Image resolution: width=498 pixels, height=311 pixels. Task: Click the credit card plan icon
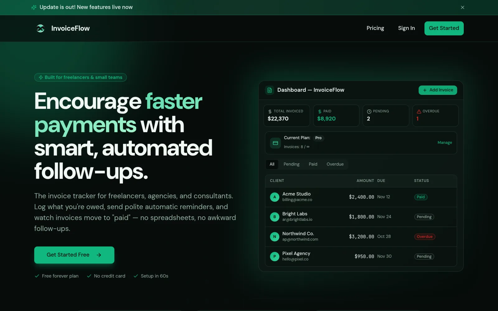pos(275,143)
